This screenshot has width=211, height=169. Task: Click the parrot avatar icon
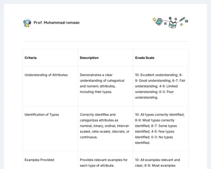pos(27,23)
